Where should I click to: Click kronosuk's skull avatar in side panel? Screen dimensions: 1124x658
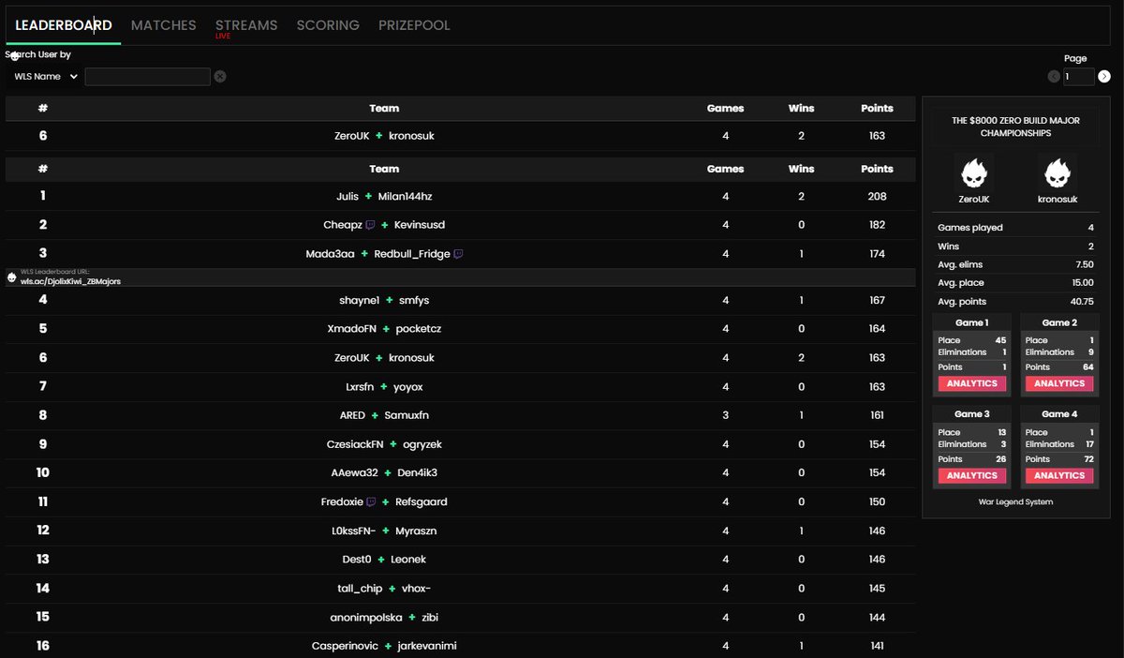(1057, 172)
